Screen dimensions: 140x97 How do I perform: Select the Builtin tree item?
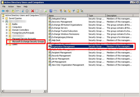coord(15,24)
